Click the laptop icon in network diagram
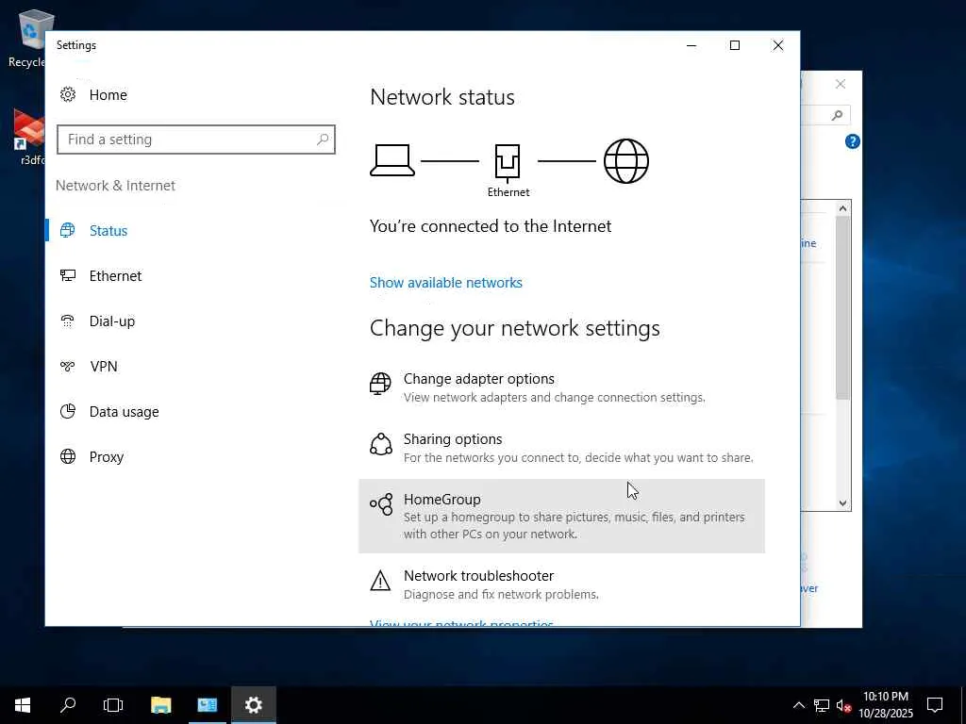Viewport: 966px width, 724px height. click(391, 160)
